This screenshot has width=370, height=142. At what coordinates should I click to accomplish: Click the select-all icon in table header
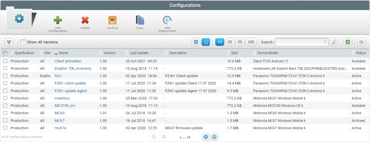(x=5, y=53)
